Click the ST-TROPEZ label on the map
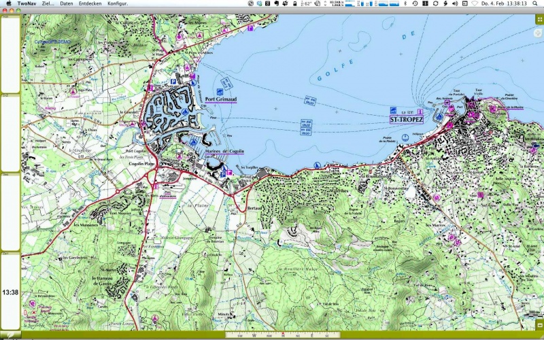Viewport: 544px width, 340px height. 406,120
